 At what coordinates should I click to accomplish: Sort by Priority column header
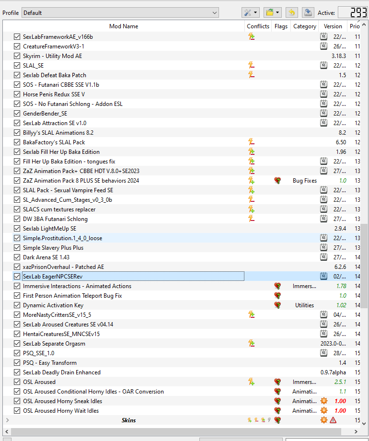pyautogui.click(x=354, y=26)
